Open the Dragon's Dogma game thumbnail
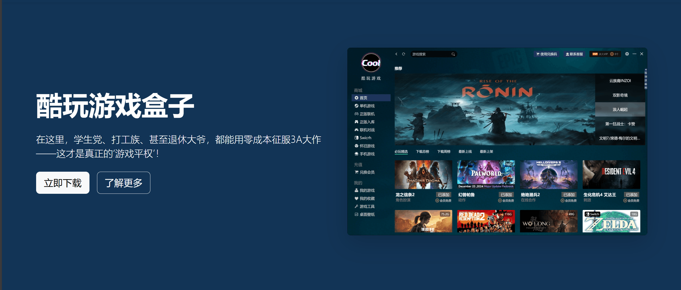The height and width of the screenshot is (290, 681). (x=423, y=175)
